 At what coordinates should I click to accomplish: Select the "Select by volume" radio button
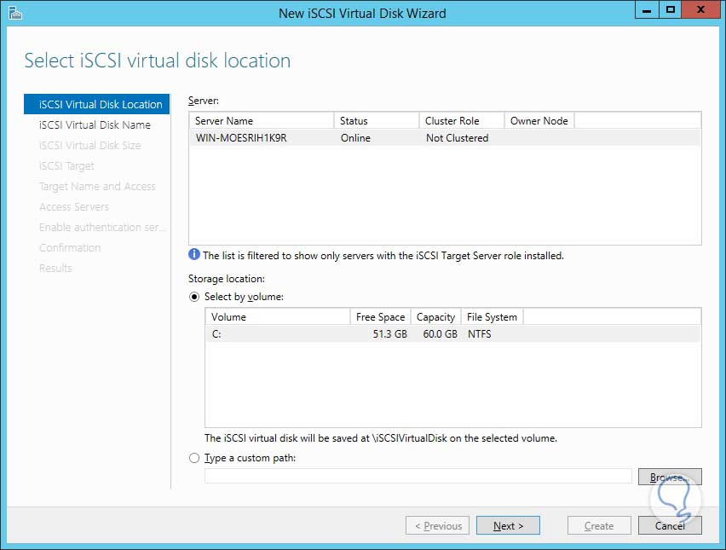coord(194,297)
